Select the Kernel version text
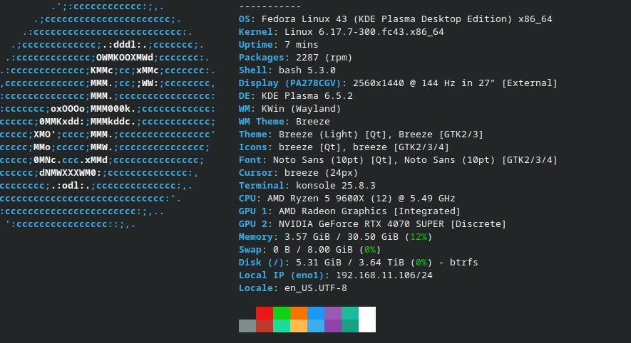Image resolution: width=631 pixels, height=343 pixels. pos(364,32)
